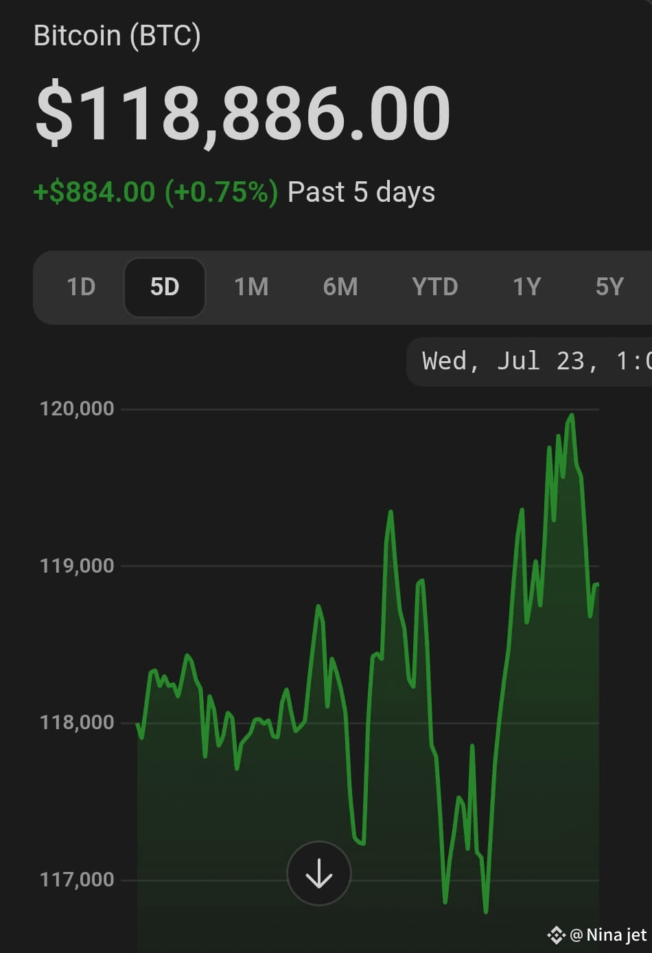Image resolution: width=652 pixels, height=953 pixels.
Task: Click the $118,886.00 price display
Action: point(243,113)
